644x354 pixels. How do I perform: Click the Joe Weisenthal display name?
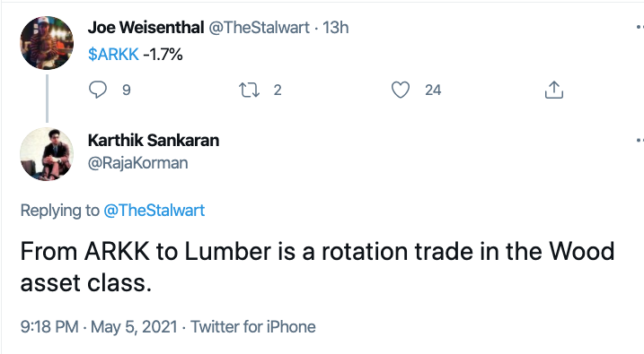[146, 28]
